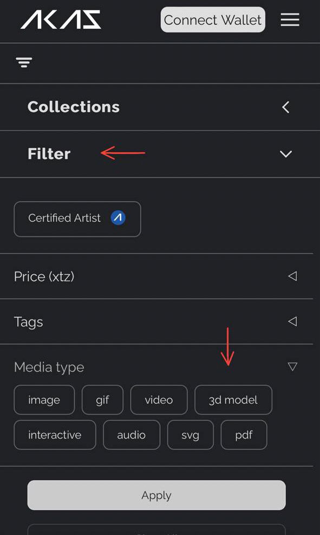
Task: Collapse the Collections section chevron
Action: (285, 107)
